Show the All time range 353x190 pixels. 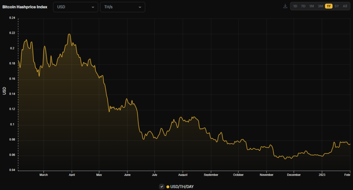[x=345, y=6]
